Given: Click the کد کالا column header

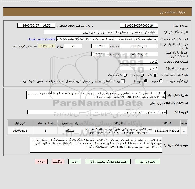Looking at the screenshot, I should tap(167, 123).
